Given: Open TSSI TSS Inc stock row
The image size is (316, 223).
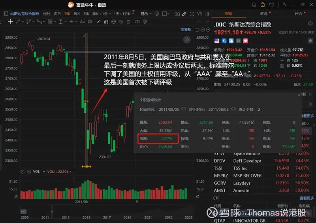Looking at the screenshot, I should click(262, 168).
